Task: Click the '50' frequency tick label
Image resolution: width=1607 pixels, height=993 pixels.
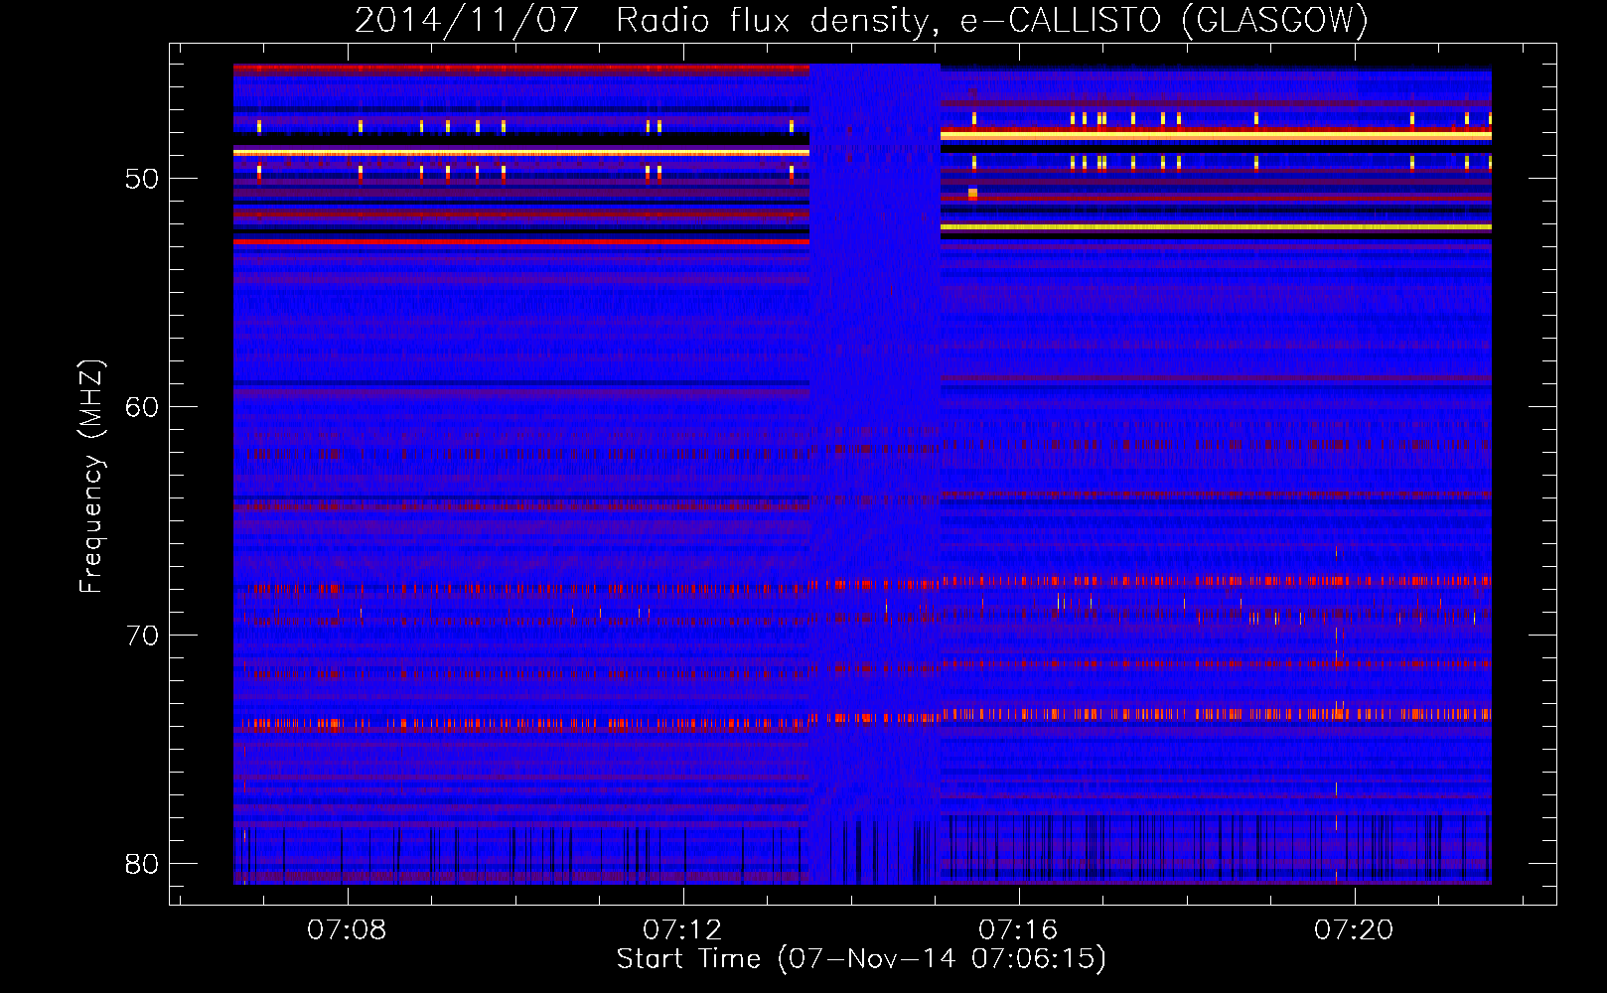Action: pyautogui.click(x=142, y=180)
